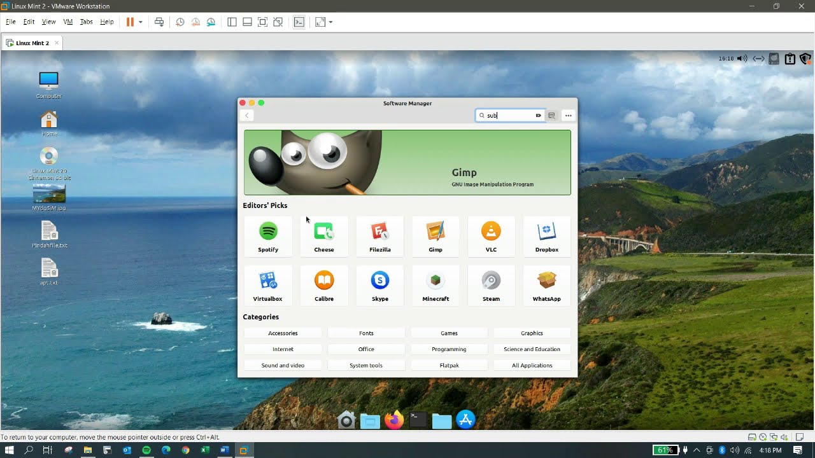Toggle VMware console view button
Viewport: 815px width, 458px height.
299,22
